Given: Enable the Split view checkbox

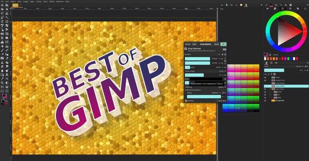Looking at the screenshot, I should (x=217, y=101).
